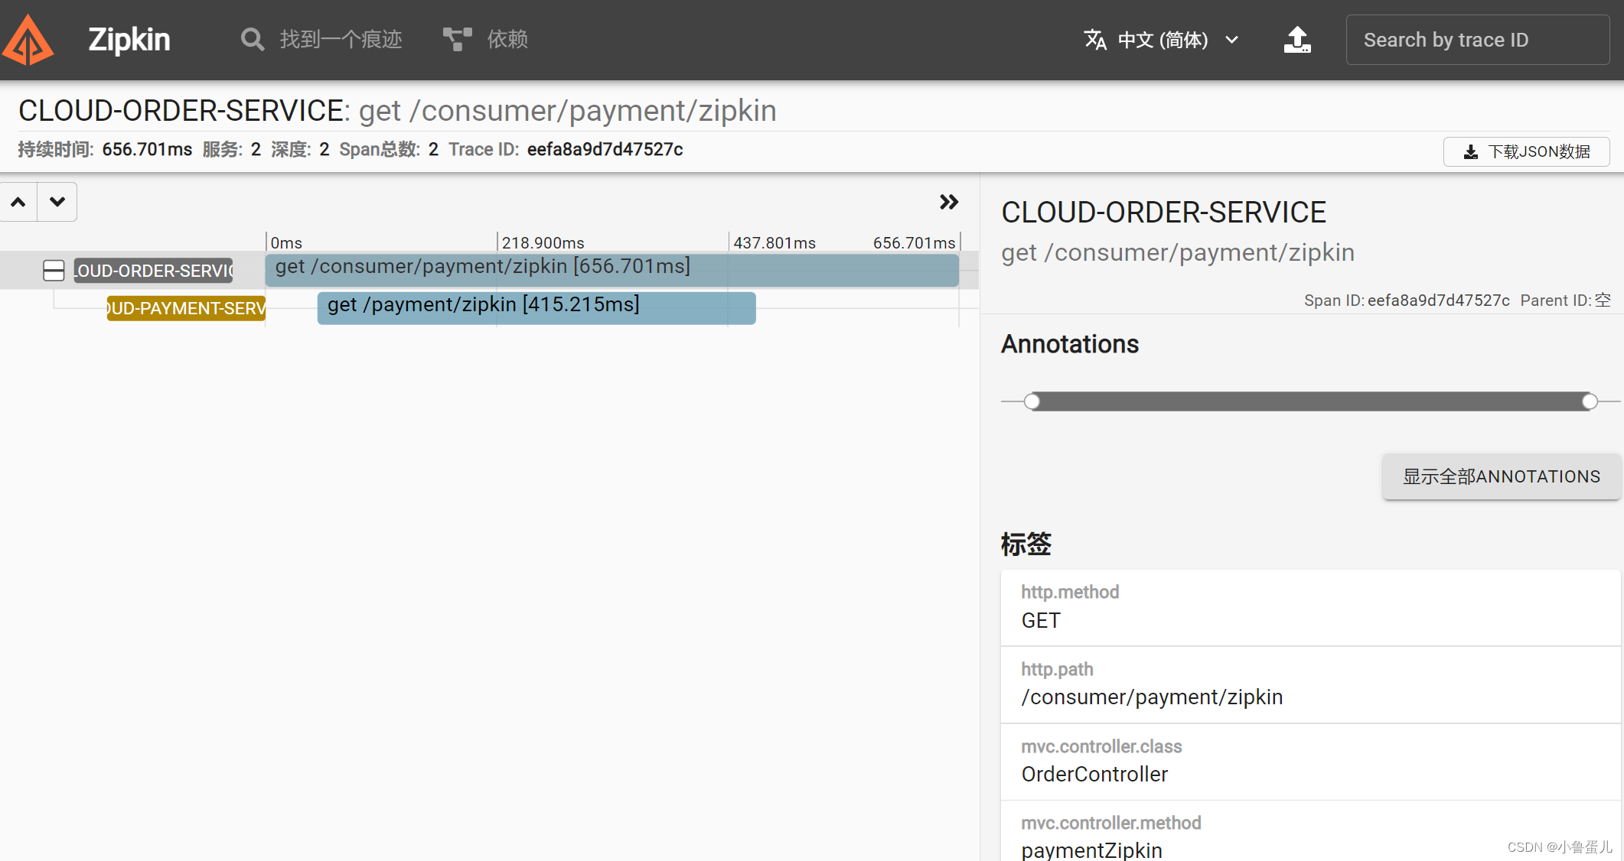Screen dimensions: 1624x861
Task: Click the detail panel CLOUD-ORDER-SERVICE heading
Action: [1163, 213]
